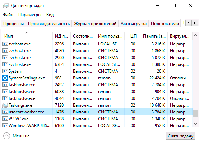Click memory value 5 072 K

[158, 58]
